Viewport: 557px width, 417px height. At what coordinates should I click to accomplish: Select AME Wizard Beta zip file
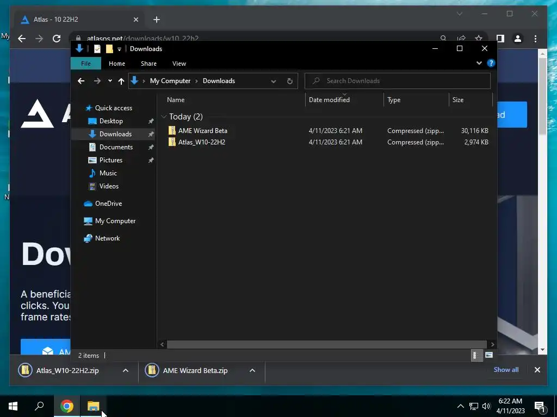[x=203, y=130]
